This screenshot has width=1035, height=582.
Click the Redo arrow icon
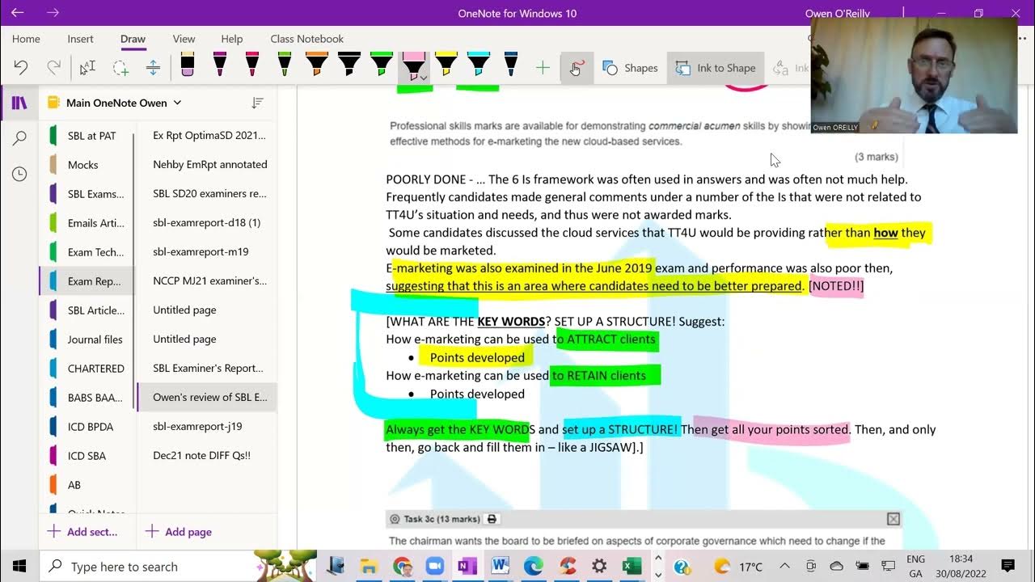tap(53, 68)
